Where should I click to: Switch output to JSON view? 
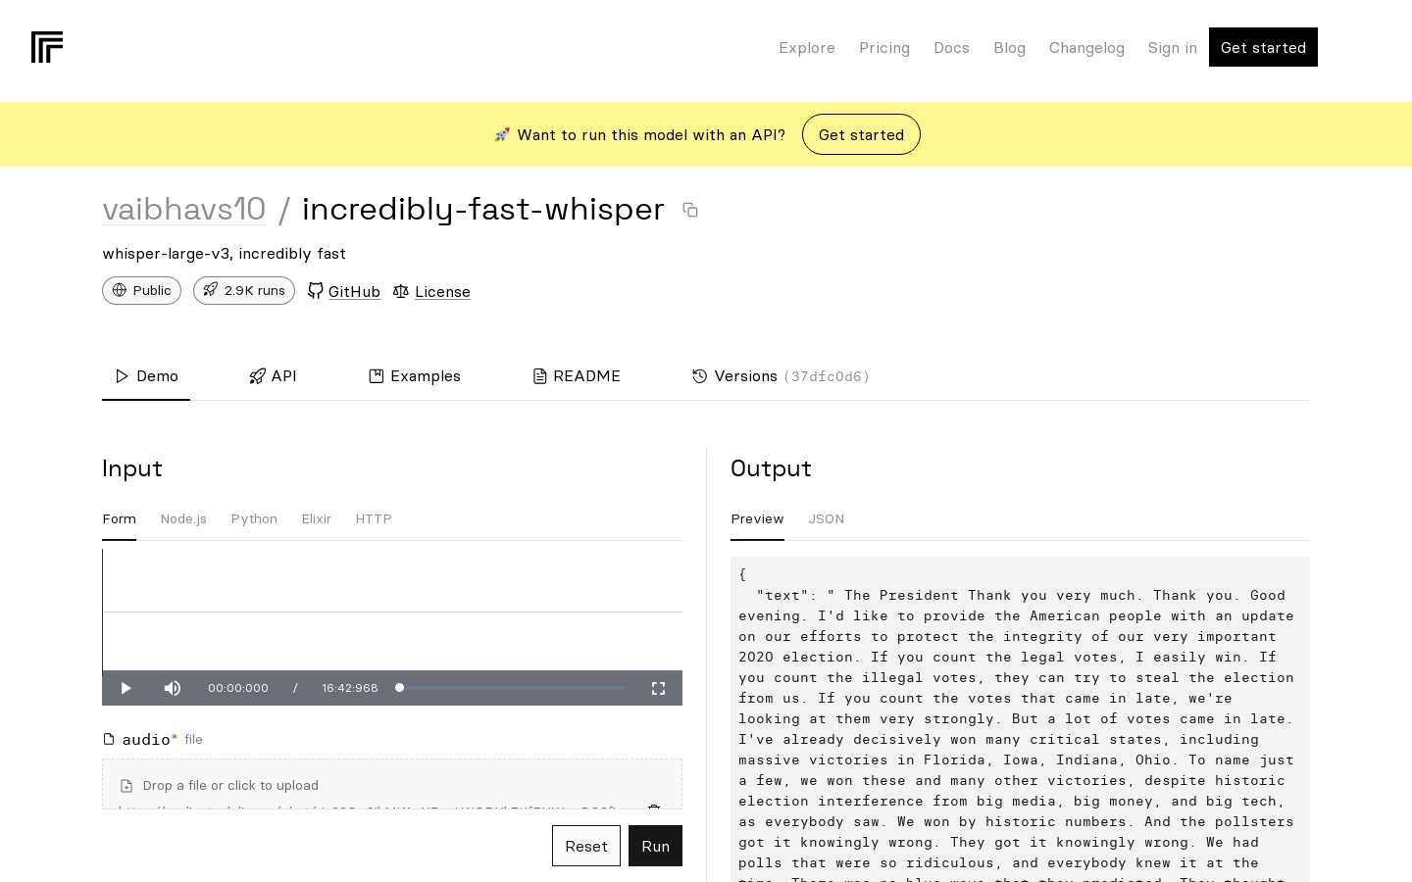point(826,519)
